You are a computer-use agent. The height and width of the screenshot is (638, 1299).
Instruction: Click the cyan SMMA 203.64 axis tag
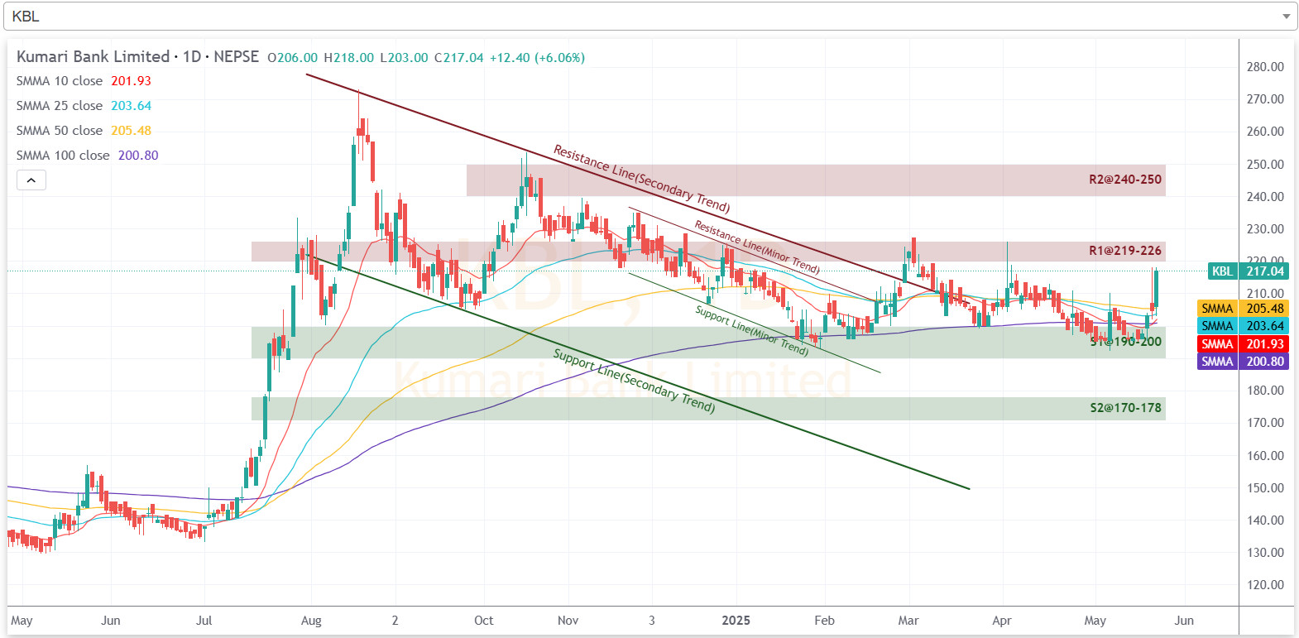point(1243,326)
